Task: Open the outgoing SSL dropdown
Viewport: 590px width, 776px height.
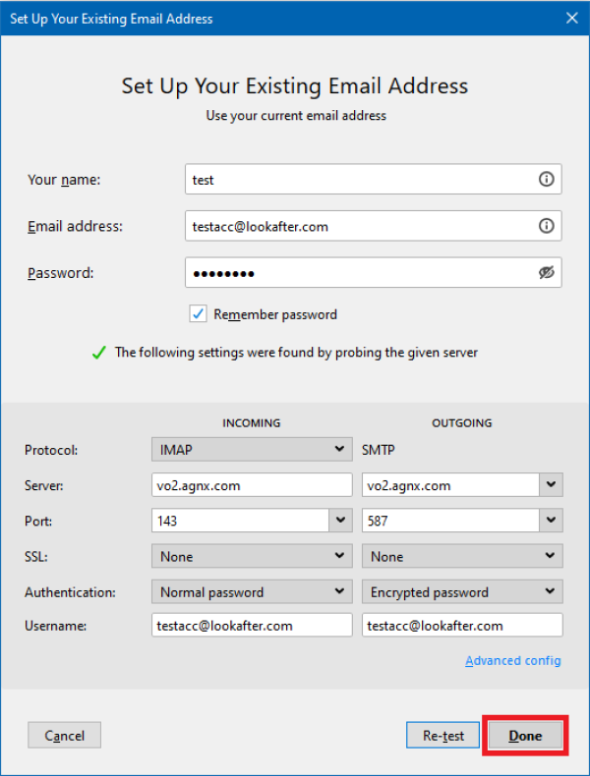Action: click(462, 556)
